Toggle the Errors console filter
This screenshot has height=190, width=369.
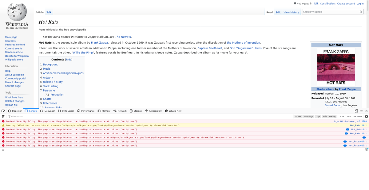298,117
